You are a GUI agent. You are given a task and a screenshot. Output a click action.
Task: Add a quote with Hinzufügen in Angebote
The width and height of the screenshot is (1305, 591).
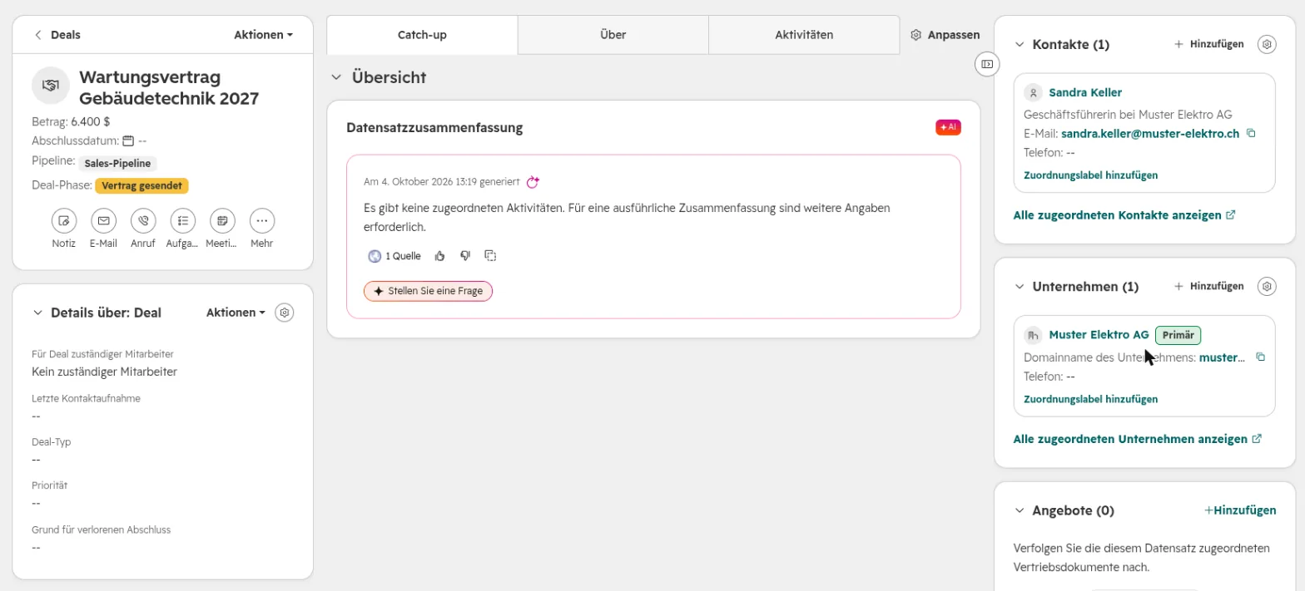(1240, 510)
